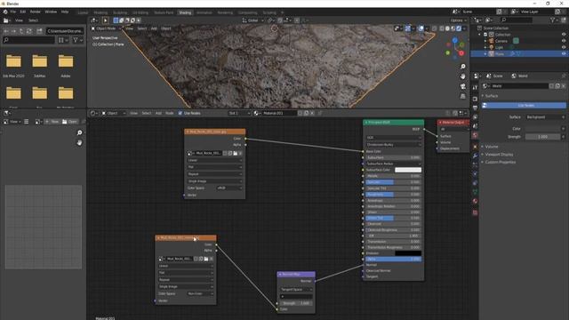Open Global transform orientation dropdown
This screenshot has height=320, width=569.
[252, 20]
